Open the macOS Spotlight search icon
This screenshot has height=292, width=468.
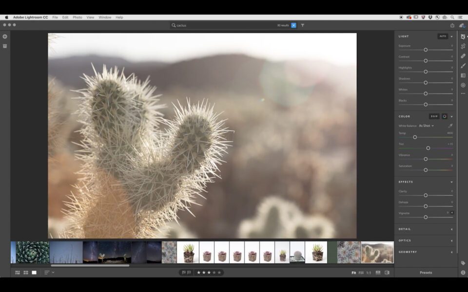tap(452, 18)
